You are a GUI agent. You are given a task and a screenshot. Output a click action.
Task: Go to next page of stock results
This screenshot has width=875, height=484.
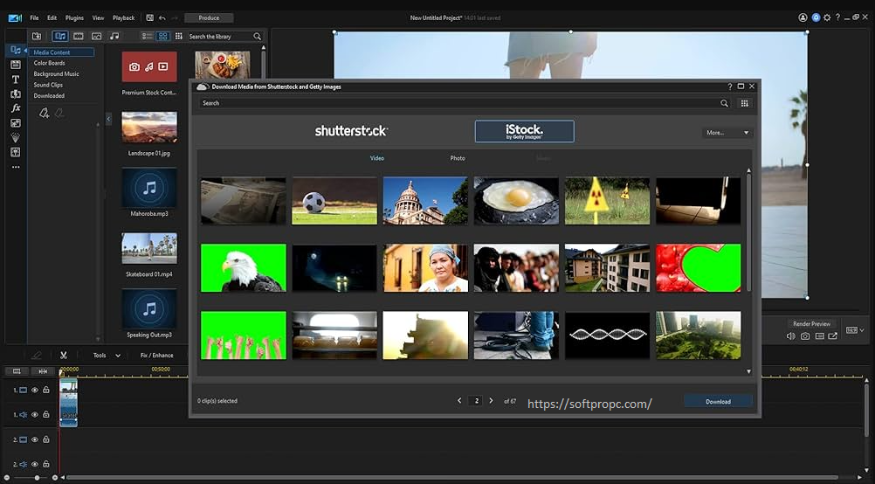coord(491,401)
